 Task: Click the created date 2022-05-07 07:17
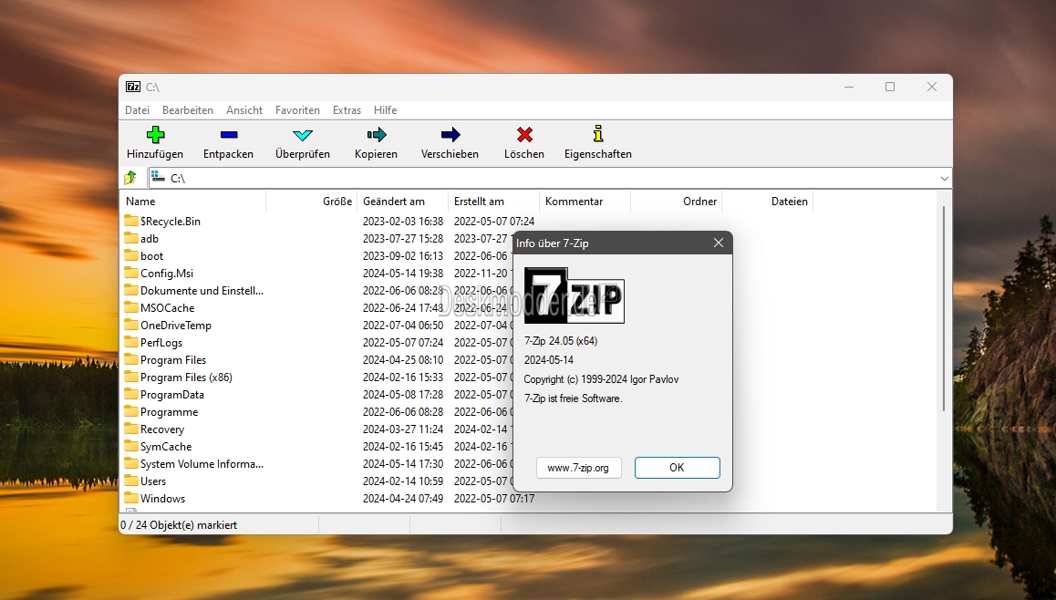click(x=494, y=498)
